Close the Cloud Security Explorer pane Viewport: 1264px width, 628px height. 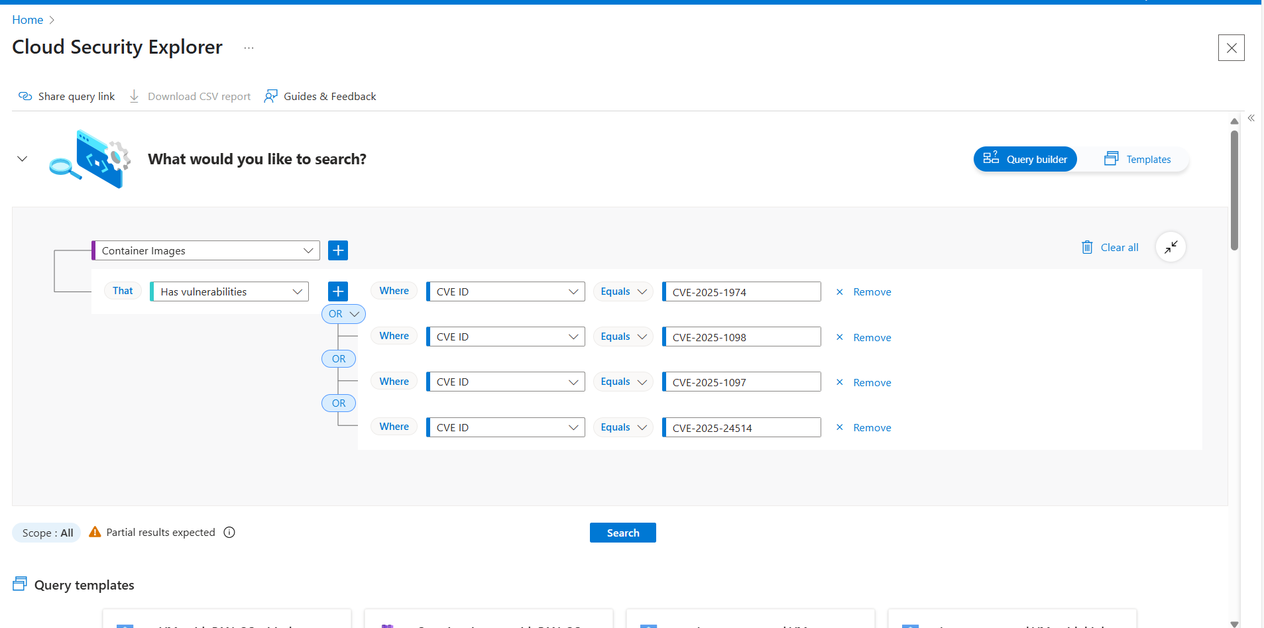[1231, 48]
